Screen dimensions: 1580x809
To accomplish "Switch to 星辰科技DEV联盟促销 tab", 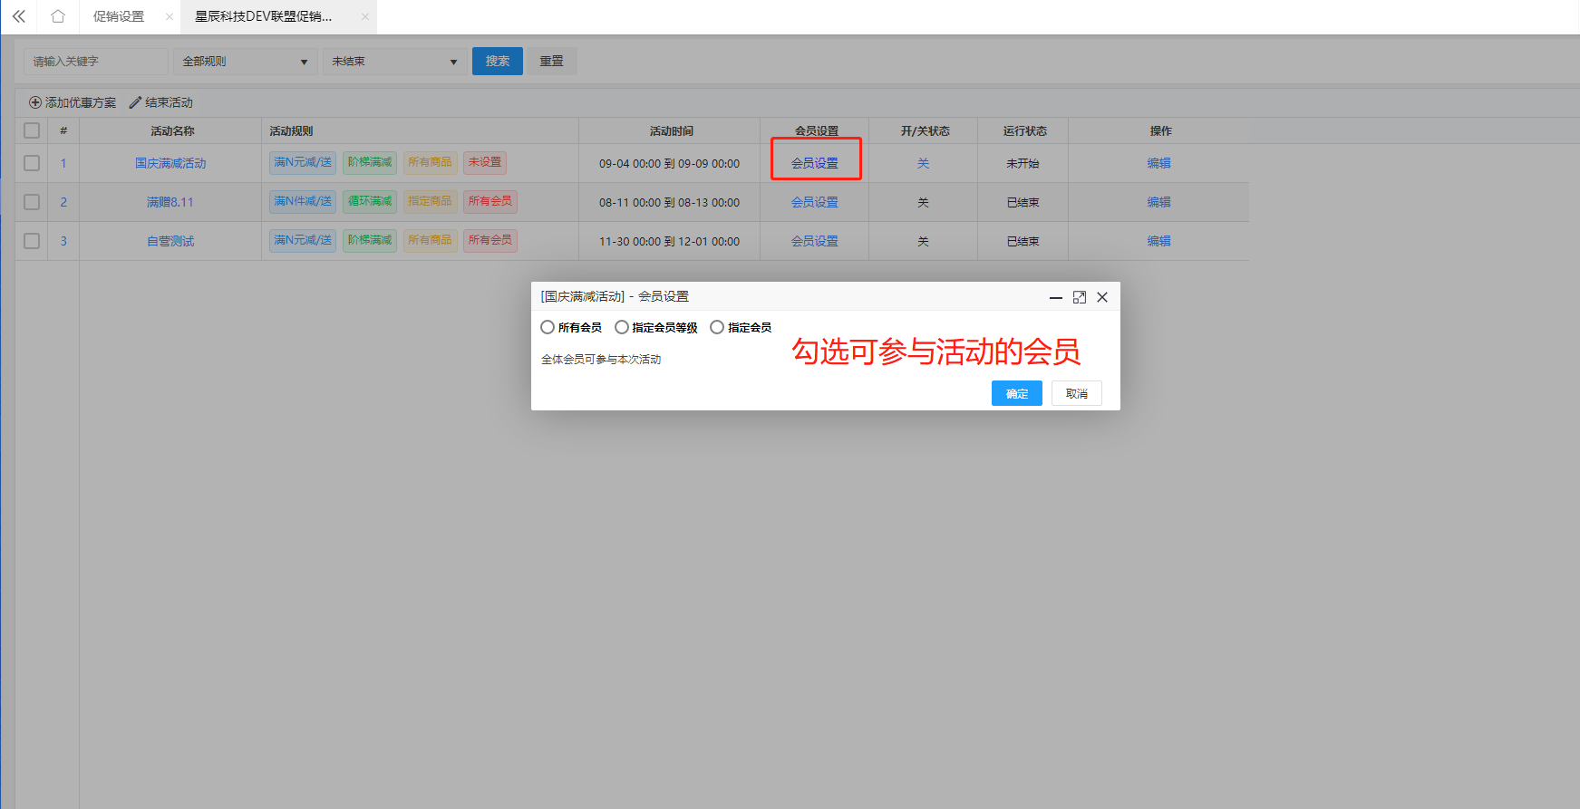I will tap(264, 16).
